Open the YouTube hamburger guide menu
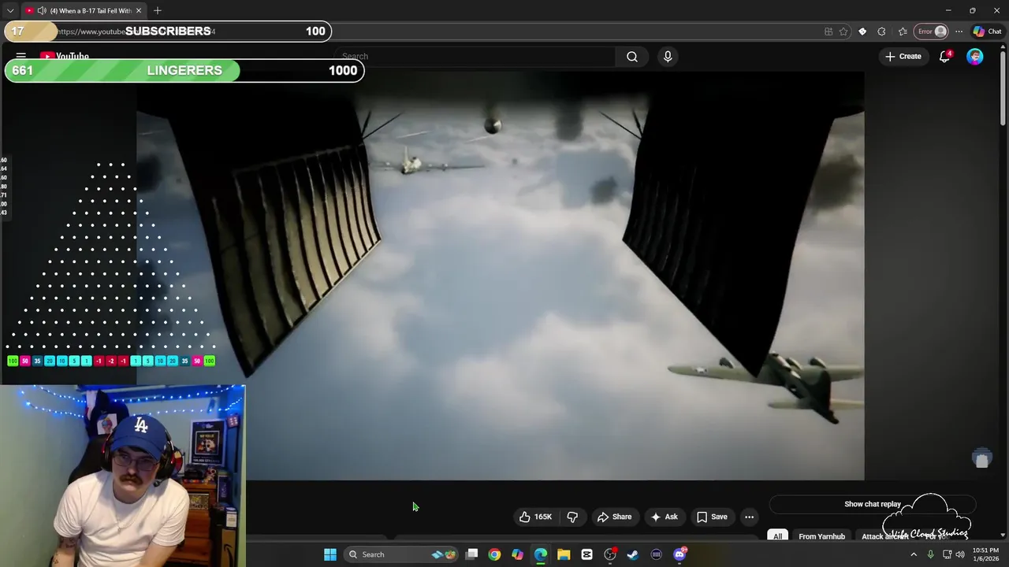 (x=21, y=57)
